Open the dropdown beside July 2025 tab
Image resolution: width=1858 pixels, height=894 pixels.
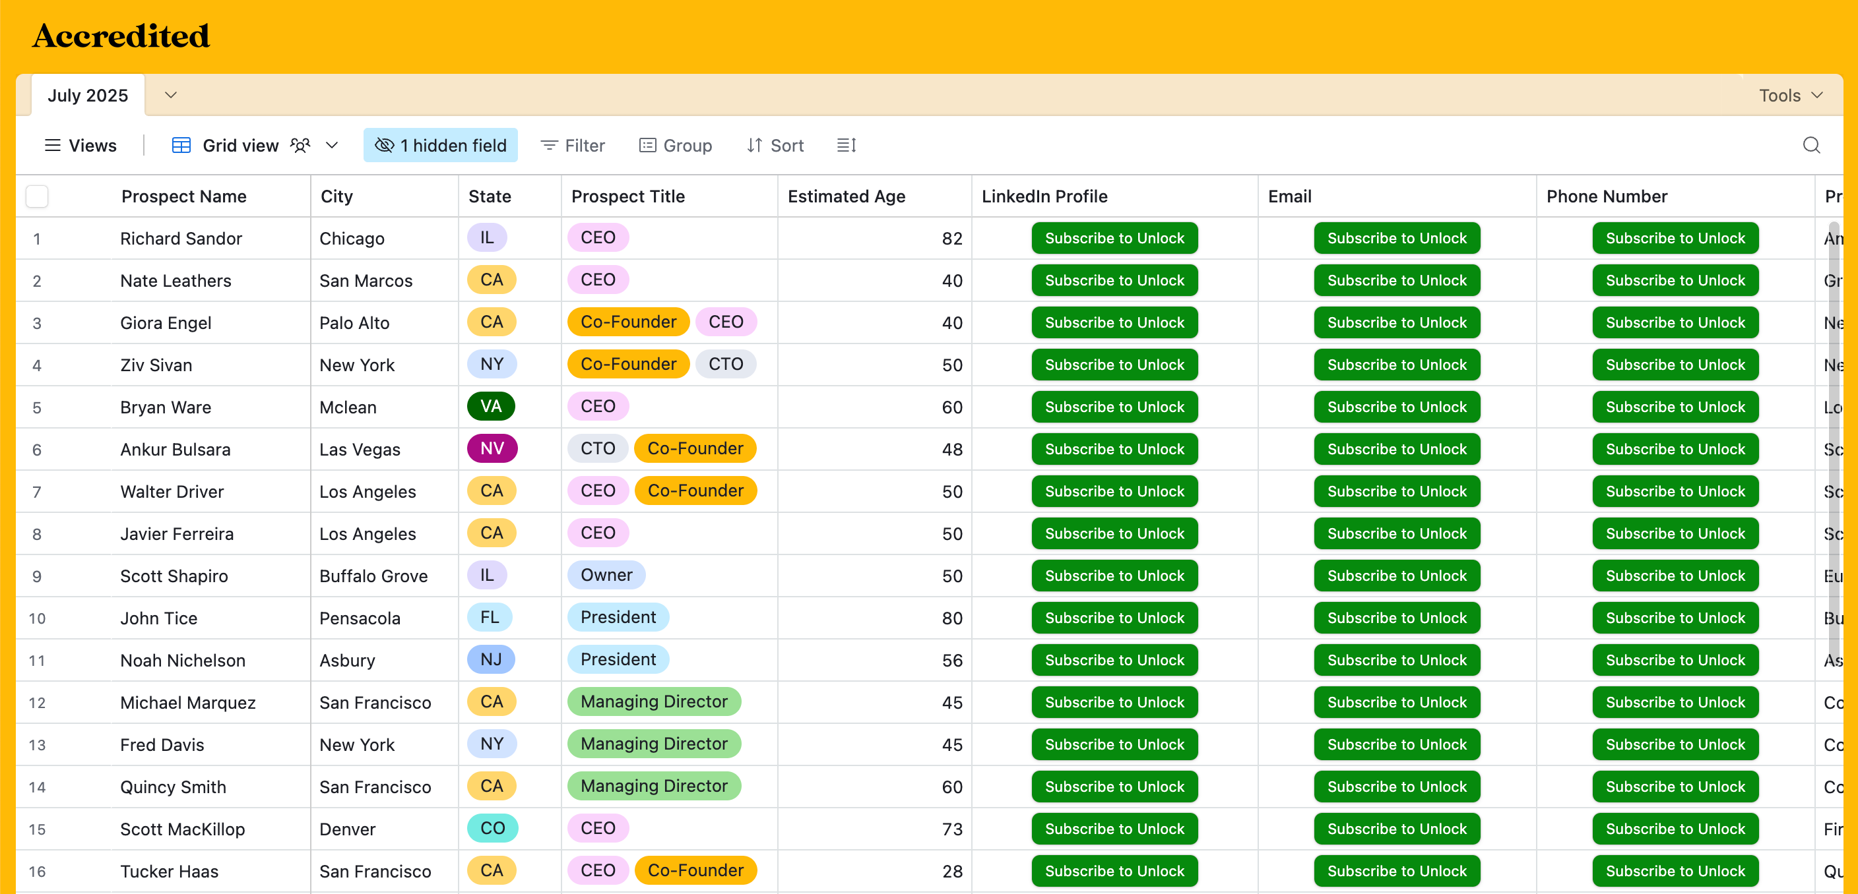(x=171, y=95)
